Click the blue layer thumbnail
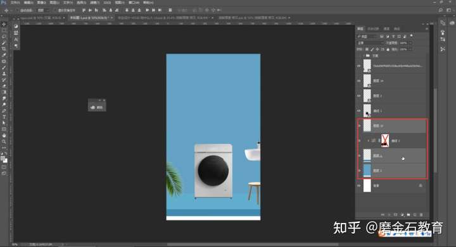Viewport: 456px width, 247px height. [x=367, y=171]
